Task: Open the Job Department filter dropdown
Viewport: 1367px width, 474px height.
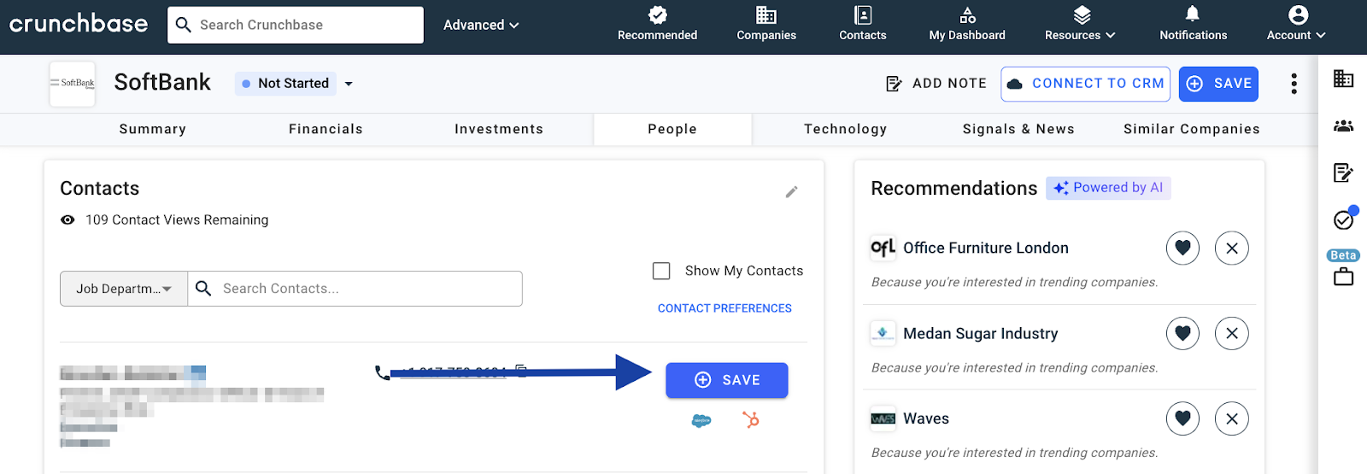Action: pos(124,289)
